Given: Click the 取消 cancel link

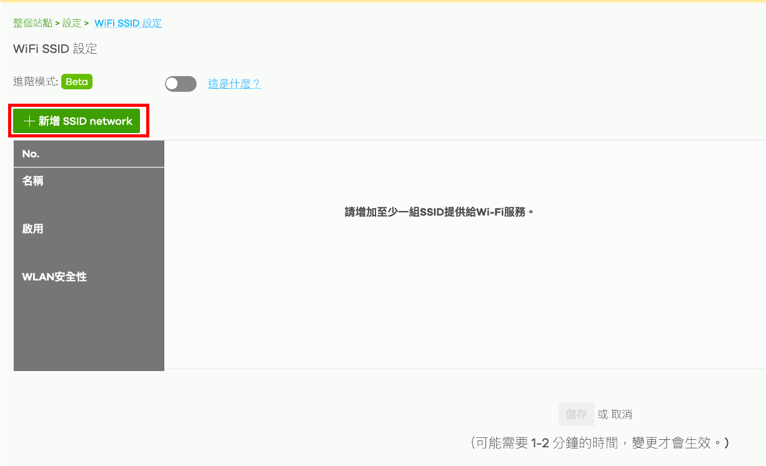Looking at the screenshot, I should (x=622, y=414).
